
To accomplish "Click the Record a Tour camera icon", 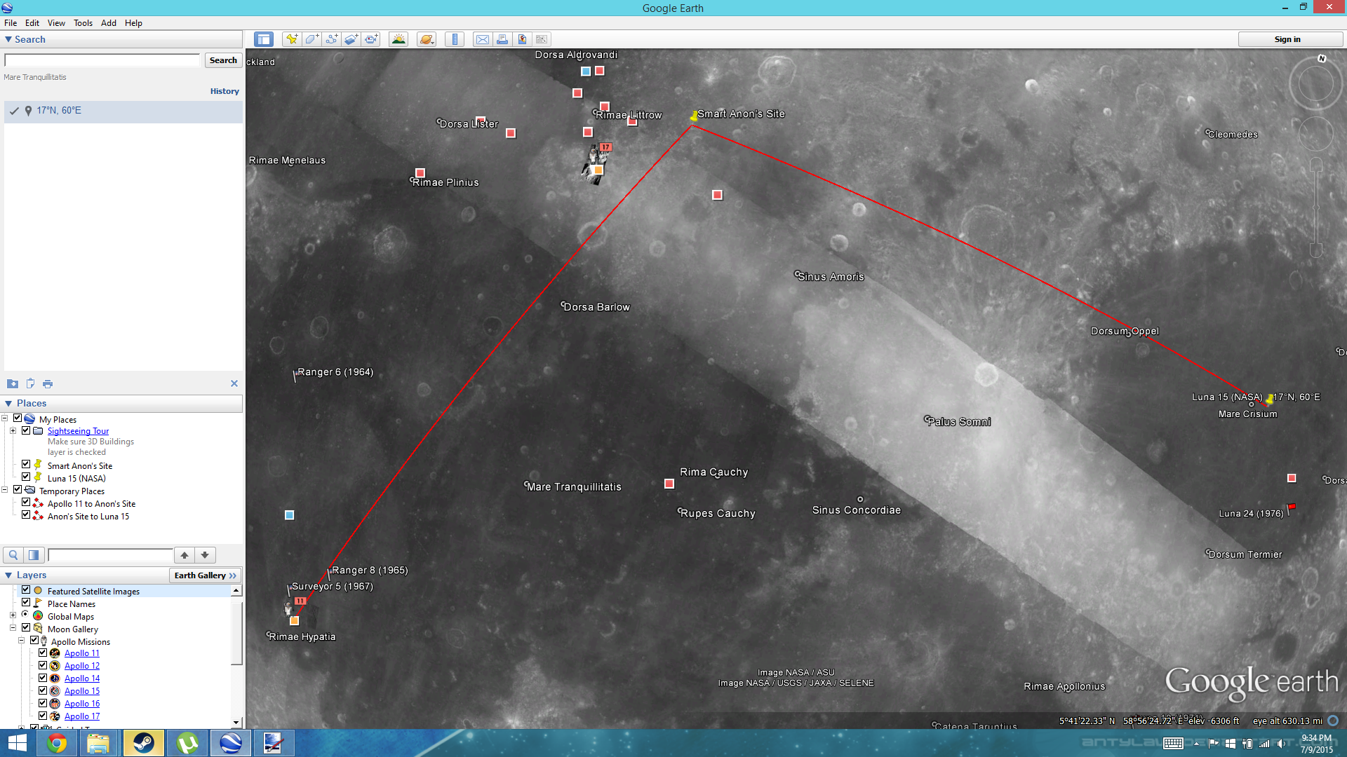I will tap(371, 39).
